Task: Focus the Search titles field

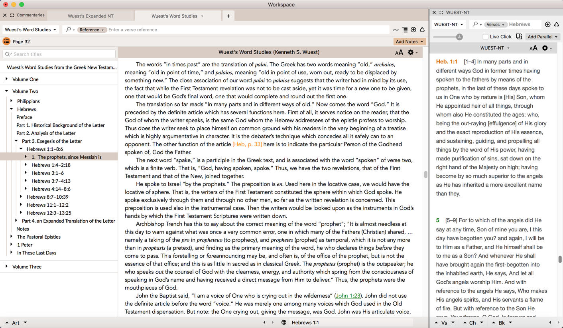Action: pyautogui.click(x=59, y=54)
